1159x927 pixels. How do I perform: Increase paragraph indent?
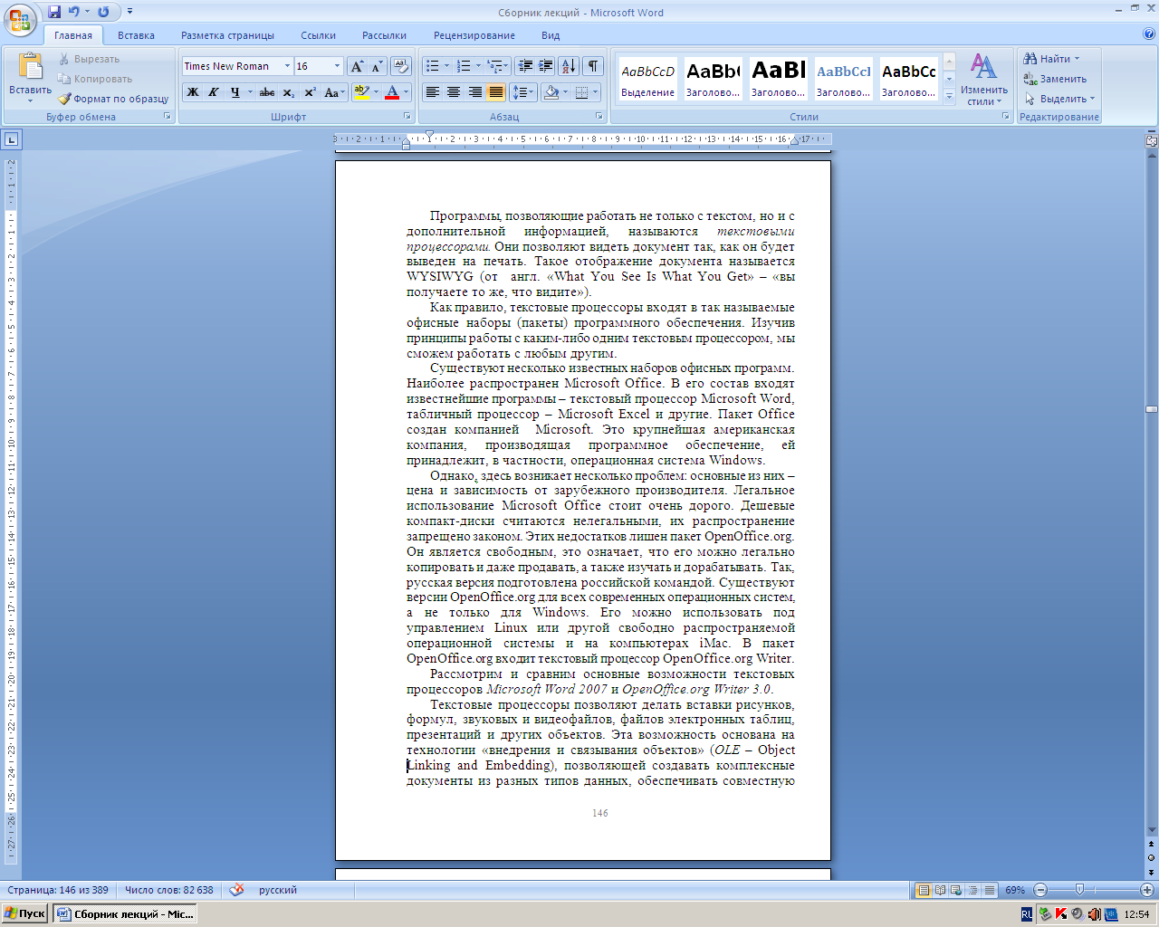coord(546,66)
